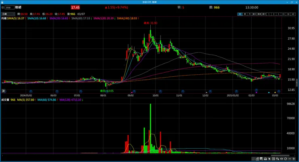
Task: Click the circled plus icon beside stock code
Action: click(x=3, y=7)
